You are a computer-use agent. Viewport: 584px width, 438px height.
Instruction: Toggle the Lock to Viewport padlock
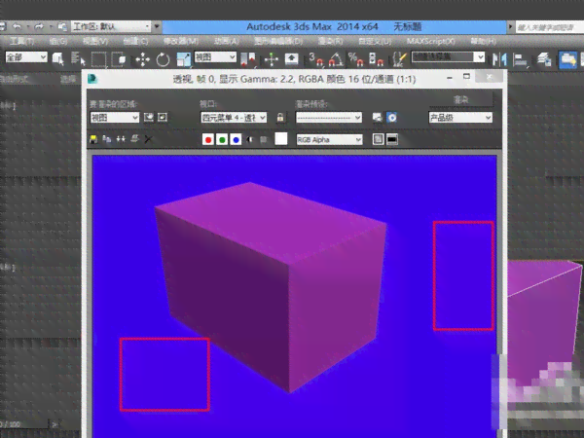click(280, 118)
